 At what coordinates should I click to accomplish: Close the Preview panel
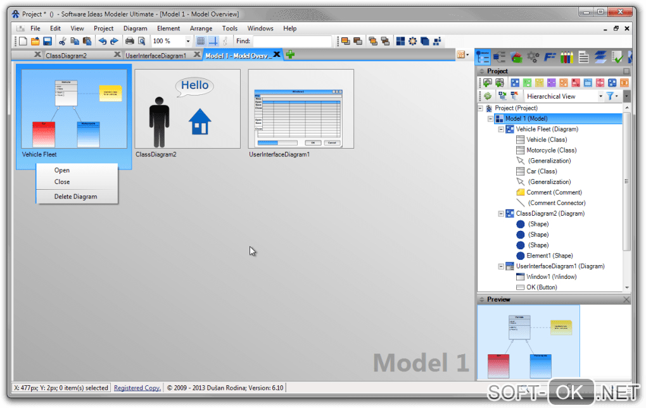[626, 300]
